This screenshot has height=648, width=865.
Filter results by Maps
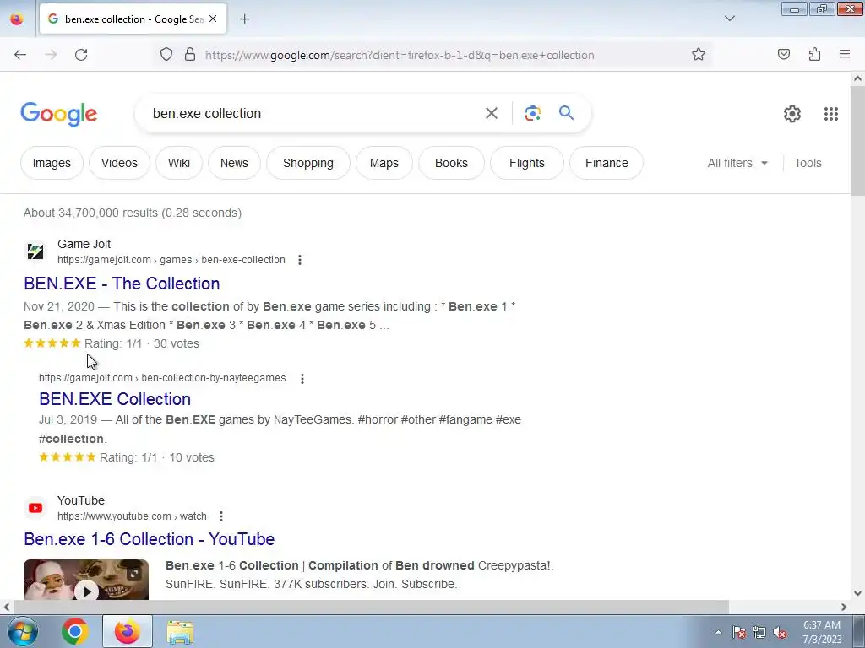384,163
